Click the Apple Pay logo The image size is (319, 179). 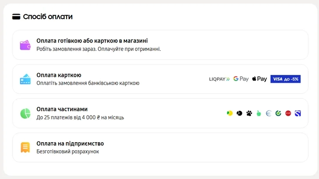point(260,79)
